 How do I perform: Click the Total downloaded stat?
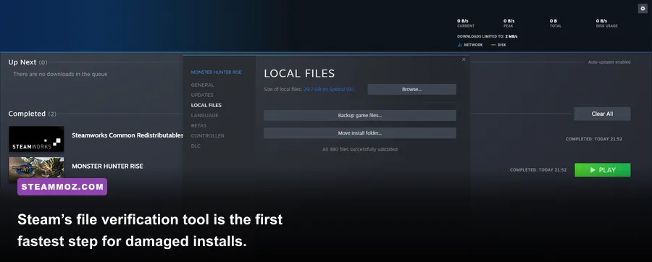[555, 23]
